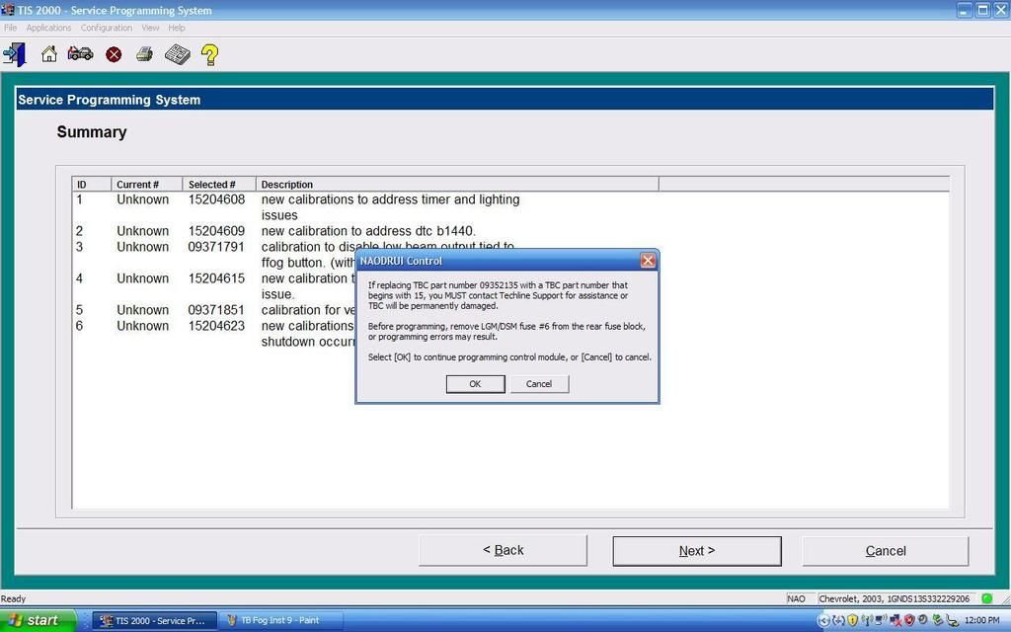The image size is (1011, 632).
Task: Click the Summary heading
Action: [x=92, y=131]
